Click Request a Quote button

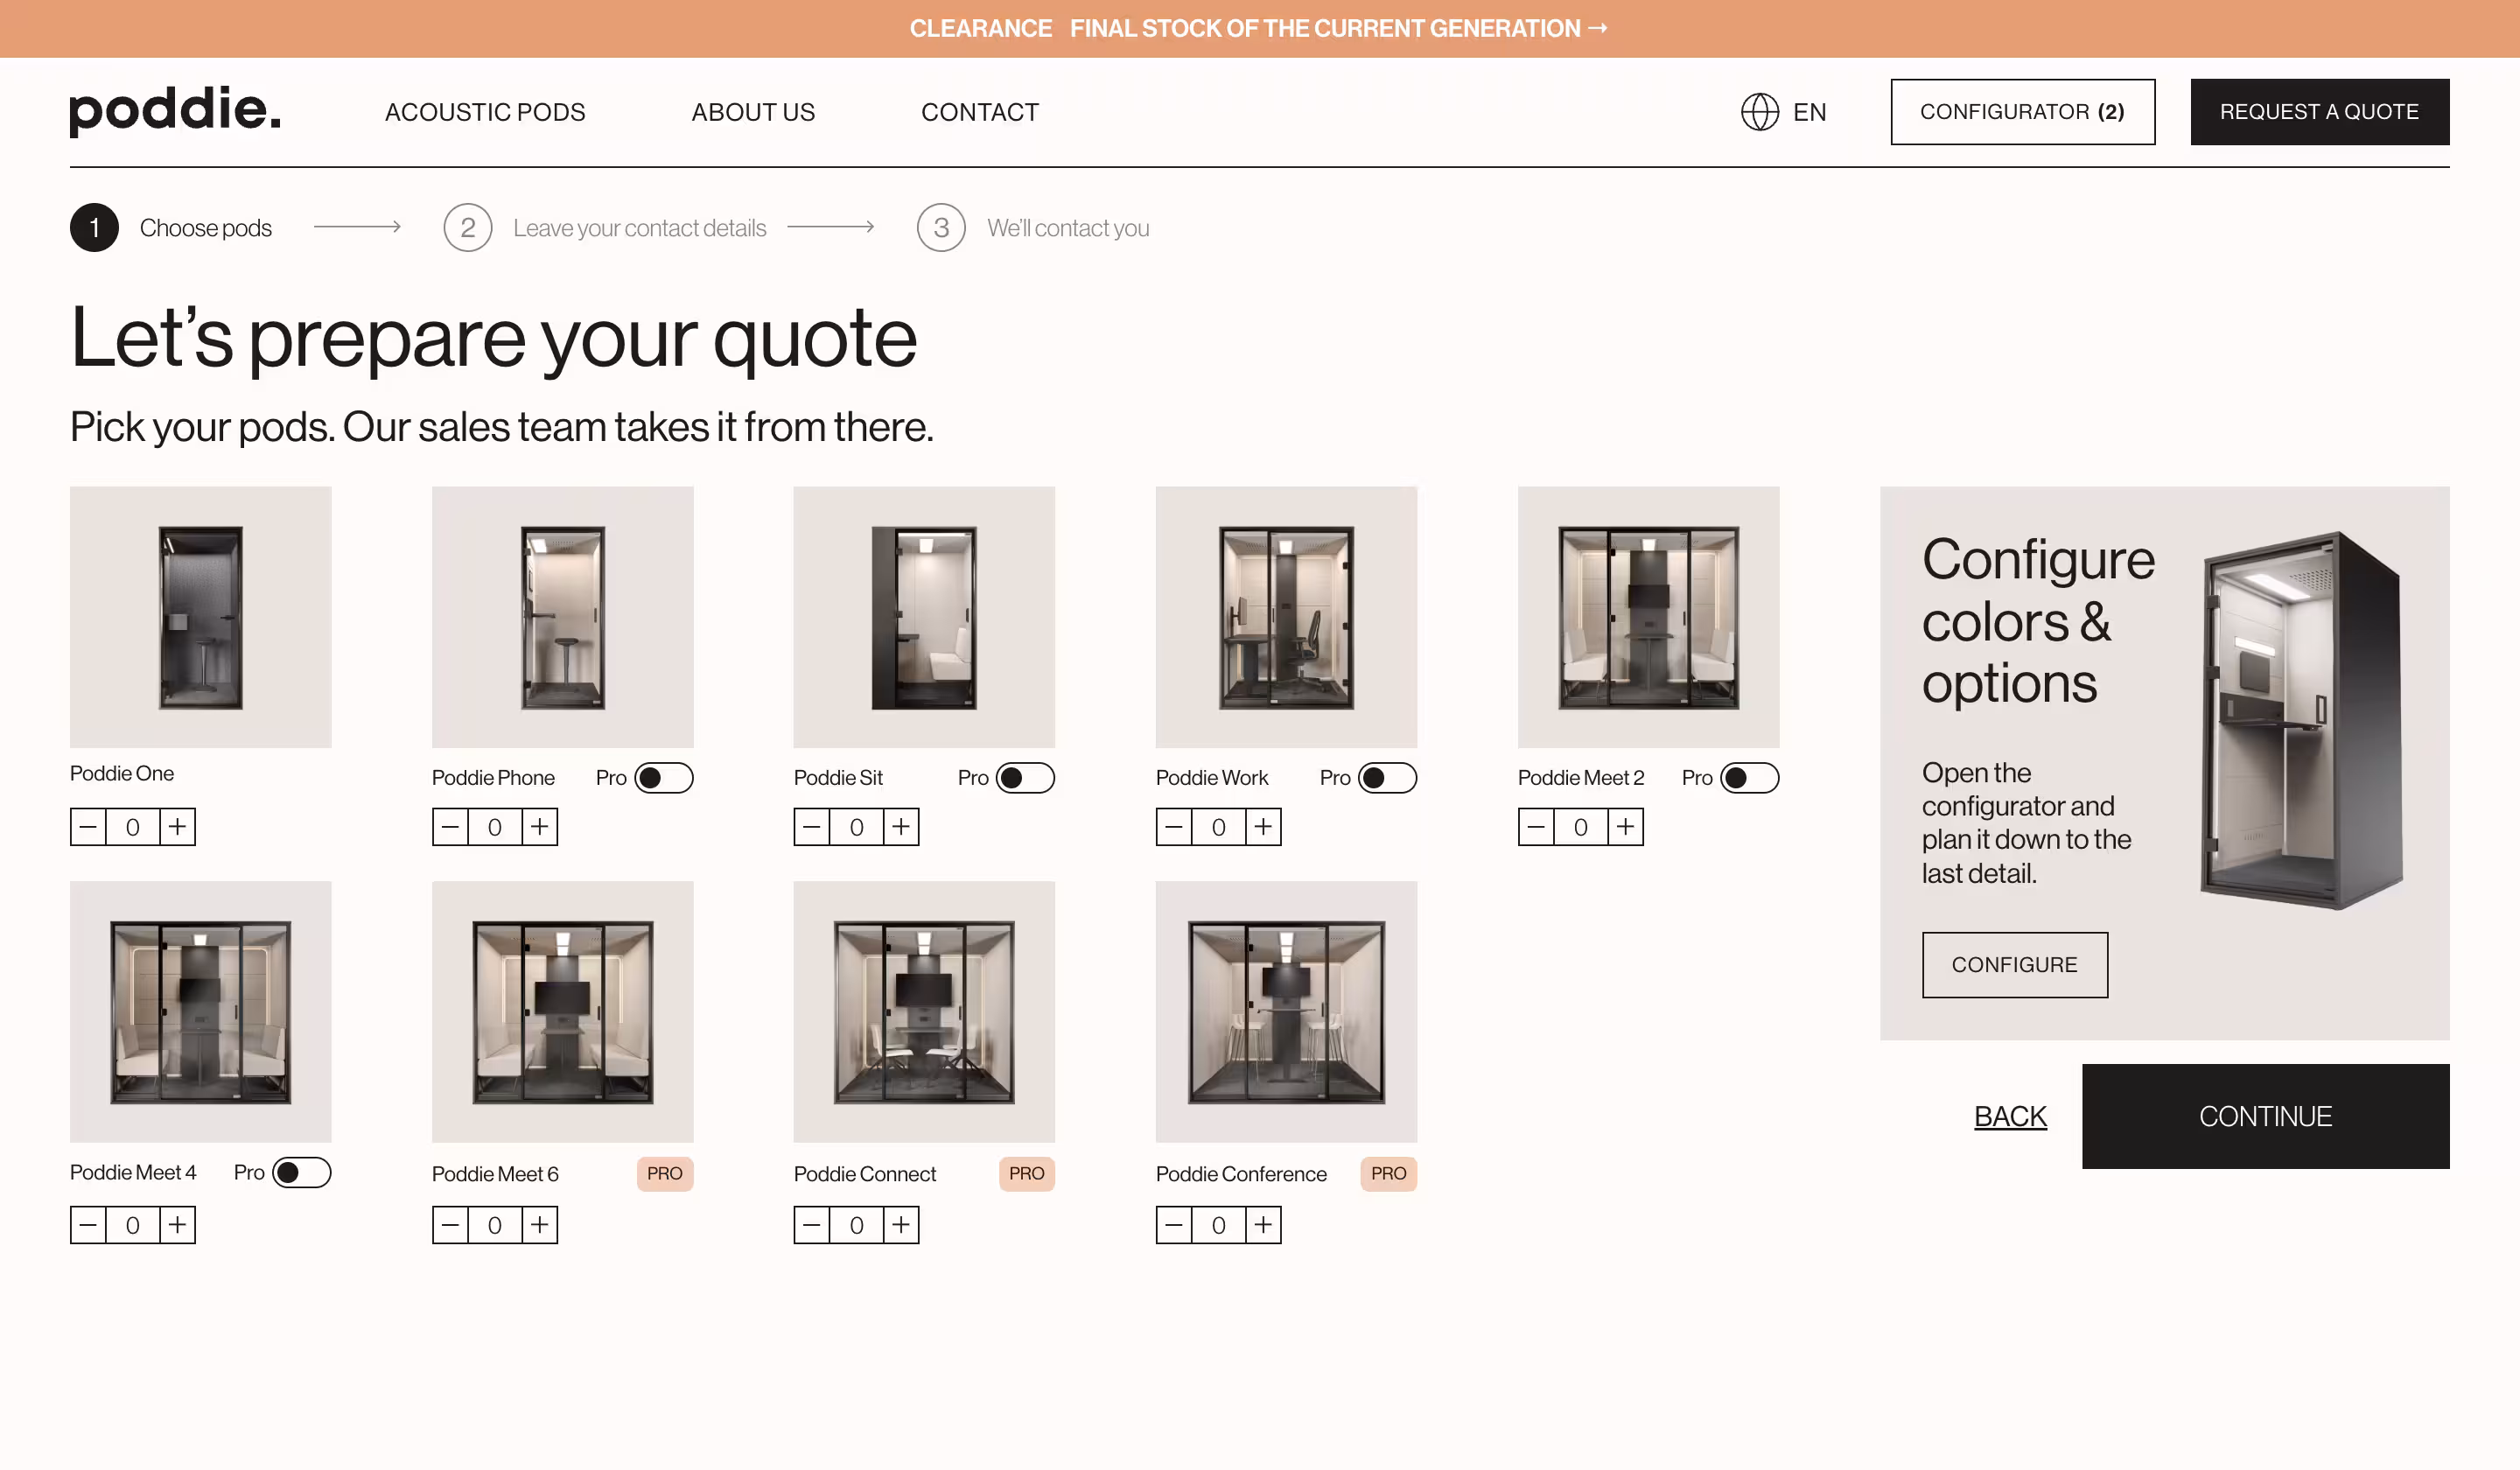tap(2320, 112)
